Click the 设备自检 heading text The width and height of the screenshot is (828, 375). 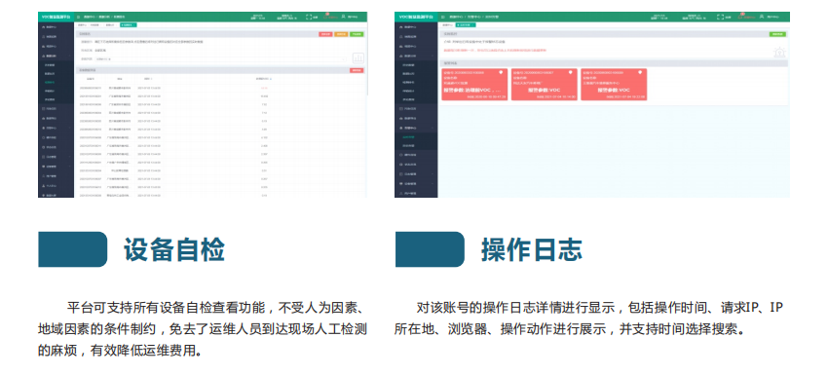pyautogui.click(x=174, y=249)
